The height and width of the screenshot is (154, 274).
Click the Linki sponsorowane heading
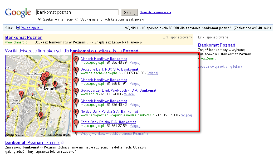click(x=213, y=37)
